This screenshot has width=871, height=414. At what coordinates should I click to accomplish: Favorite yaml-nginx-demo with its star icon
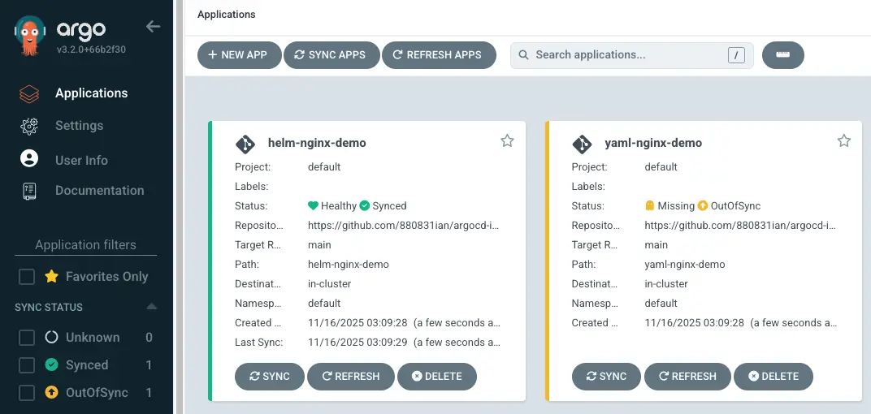[x=843, y=141]
